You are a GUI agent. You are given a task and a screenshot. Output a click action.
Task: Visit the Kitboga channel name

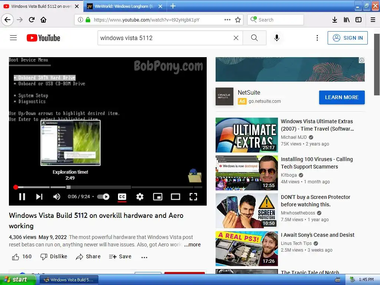(x=289, y=175)
